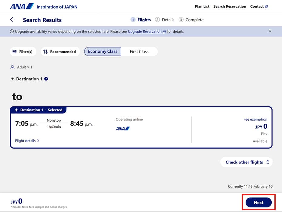
Task: Click the ANA logo in header
Action: pyautogui.click(x=22, y=6)
